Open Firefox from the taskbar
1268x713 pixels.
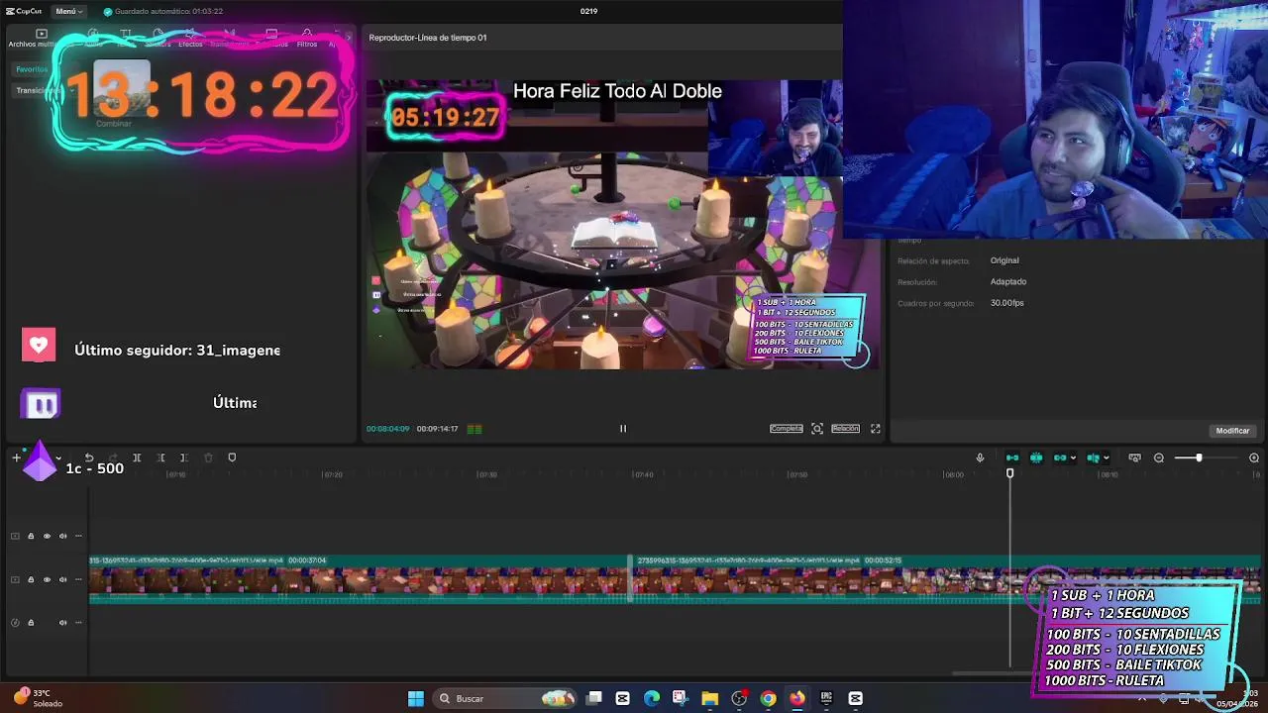(797, 698)
